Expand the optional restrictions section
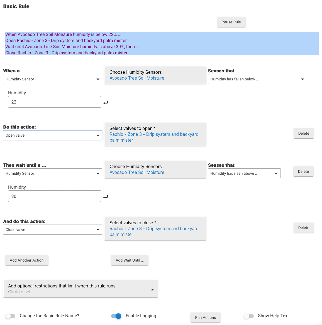 (80, 289)
